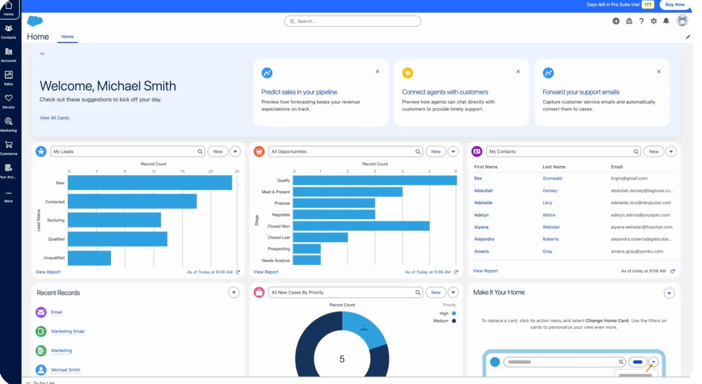The image size is (702, 384).
Task: Click the Closed Won bar in opportunities chart
Action: tap(361, 226)
